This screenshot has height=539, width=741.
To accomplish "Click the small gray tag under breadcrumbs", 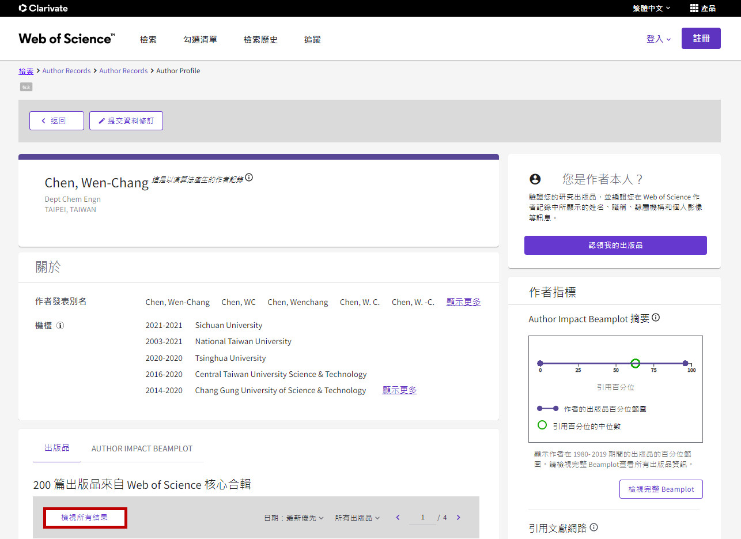I will pos(27,87).
